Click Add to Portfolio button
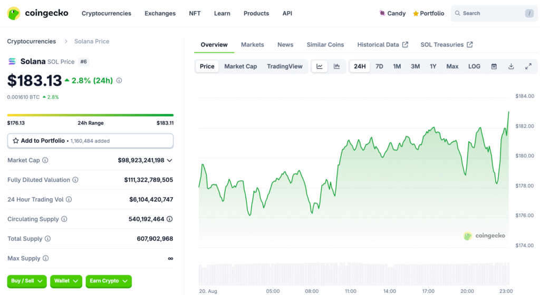The image size is (540, 295). point(90,141)
